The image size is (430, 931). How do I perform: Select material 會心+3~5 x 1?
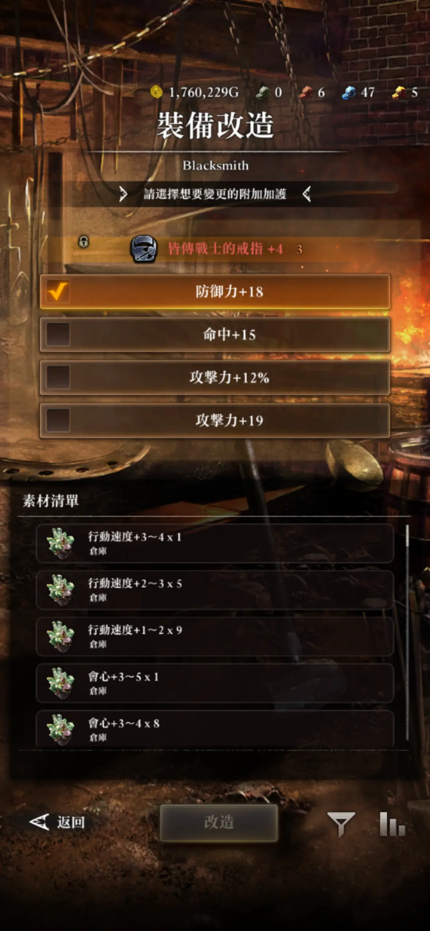[x=215, y=683]
